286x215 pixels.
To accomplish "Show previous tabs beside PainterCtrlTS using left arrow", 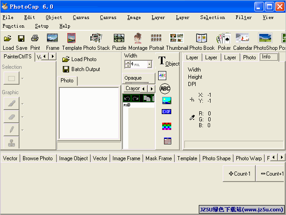I will (x=44, y=56).
